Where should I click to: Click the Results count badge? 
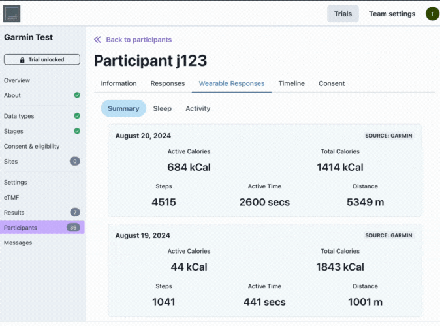tap(75, 213)
